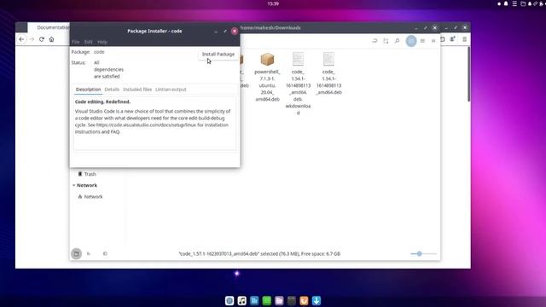Maximize the Package Installer window
The image size is (546, 307).
pos(225,31)
